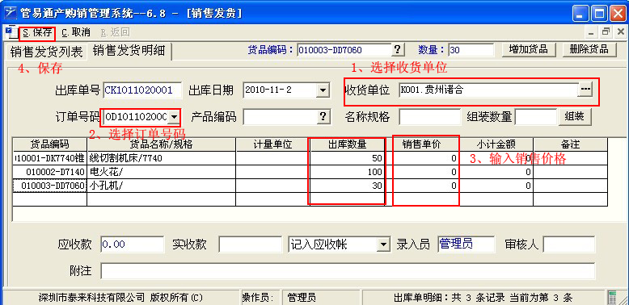Click 销售单价 cell in 电火花 row
The height and width of the screenshot is (305, 629).
[421, 172]
